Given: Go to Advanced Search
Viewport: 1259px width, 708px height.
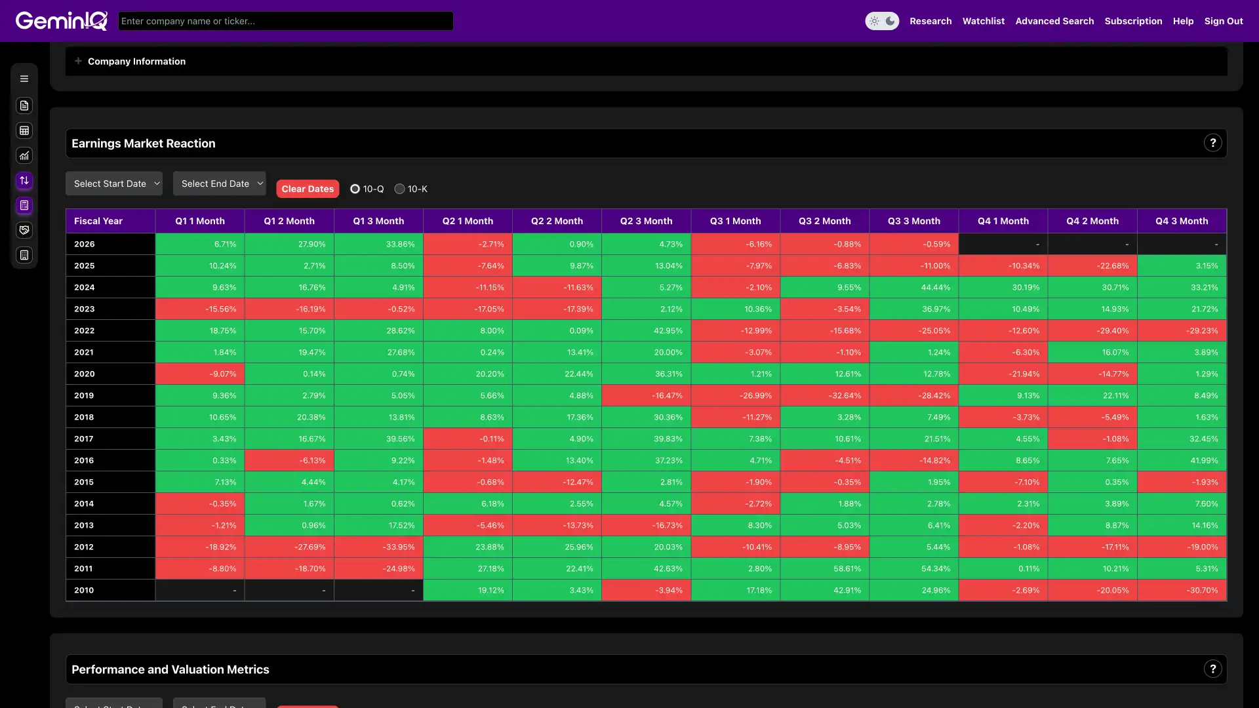Looking at the screenshot, I should tap(1054, 20).
